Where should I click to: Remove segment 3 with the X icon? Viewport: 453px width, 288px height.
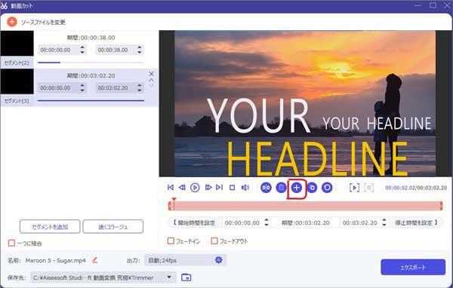(152, 74)
